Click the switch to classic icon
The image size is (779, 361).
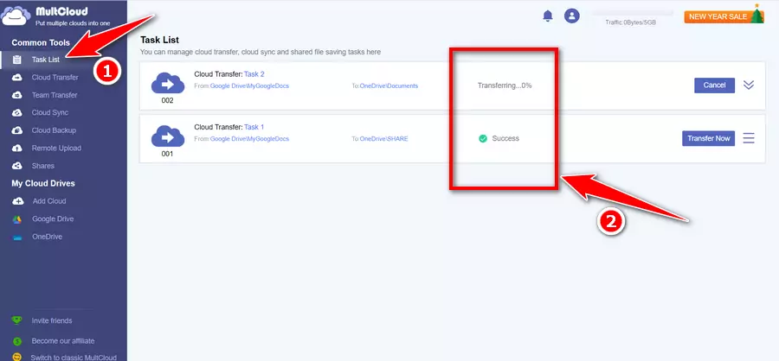[x=17, y=357]
